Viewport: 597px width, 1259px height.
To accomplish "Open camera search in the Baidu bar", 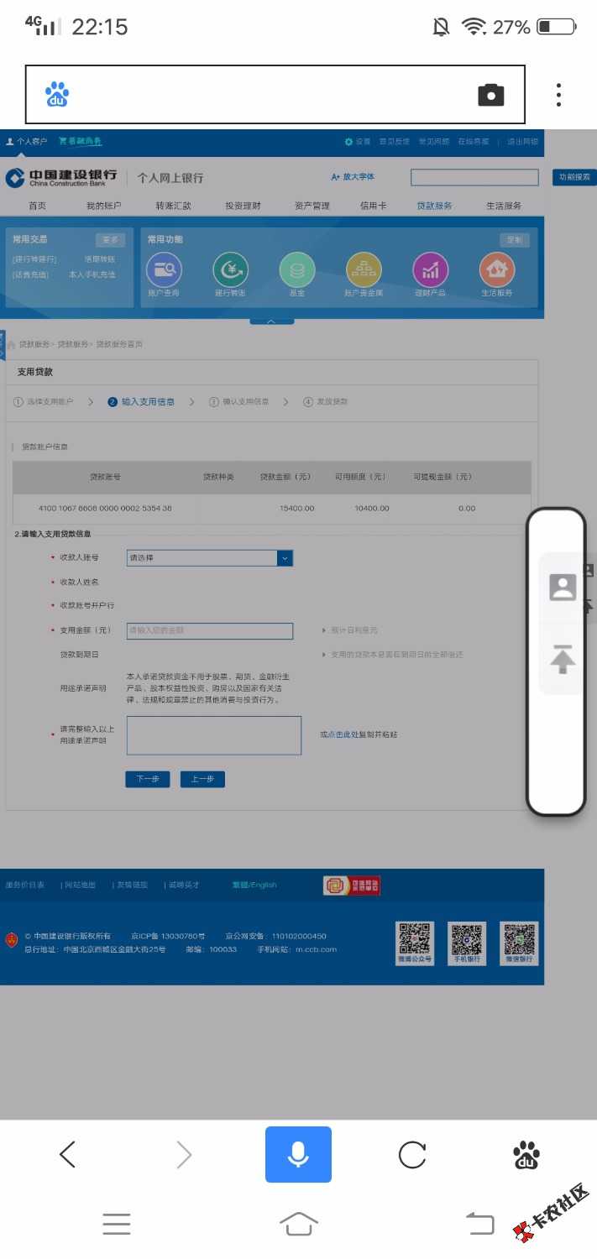I will tap(491, 95).
